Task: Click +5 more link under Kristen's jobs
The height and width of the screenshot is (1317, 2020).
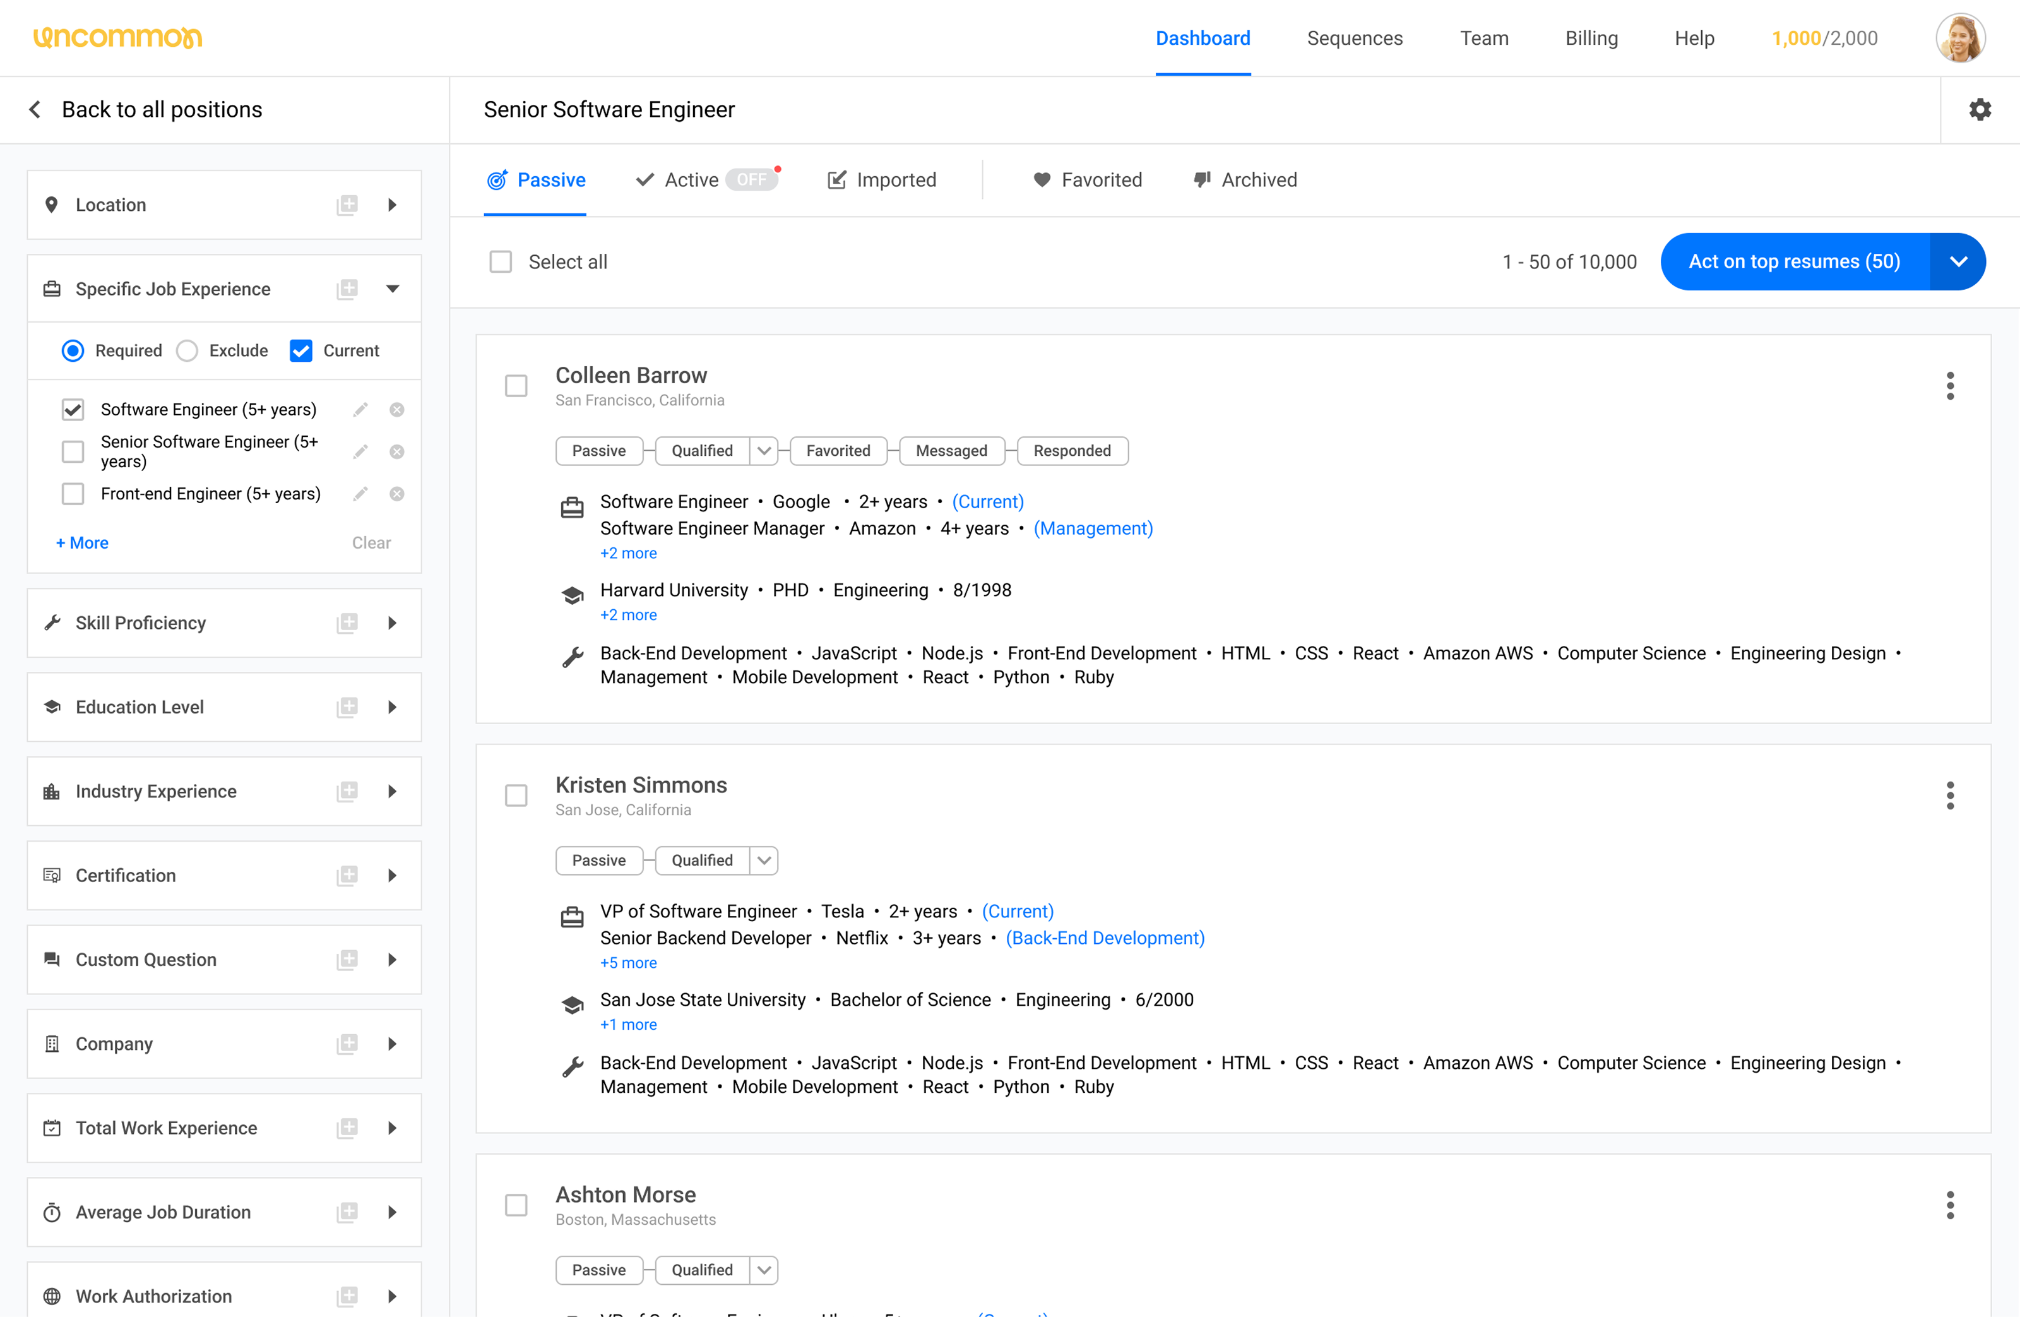Action: point(628,963)
